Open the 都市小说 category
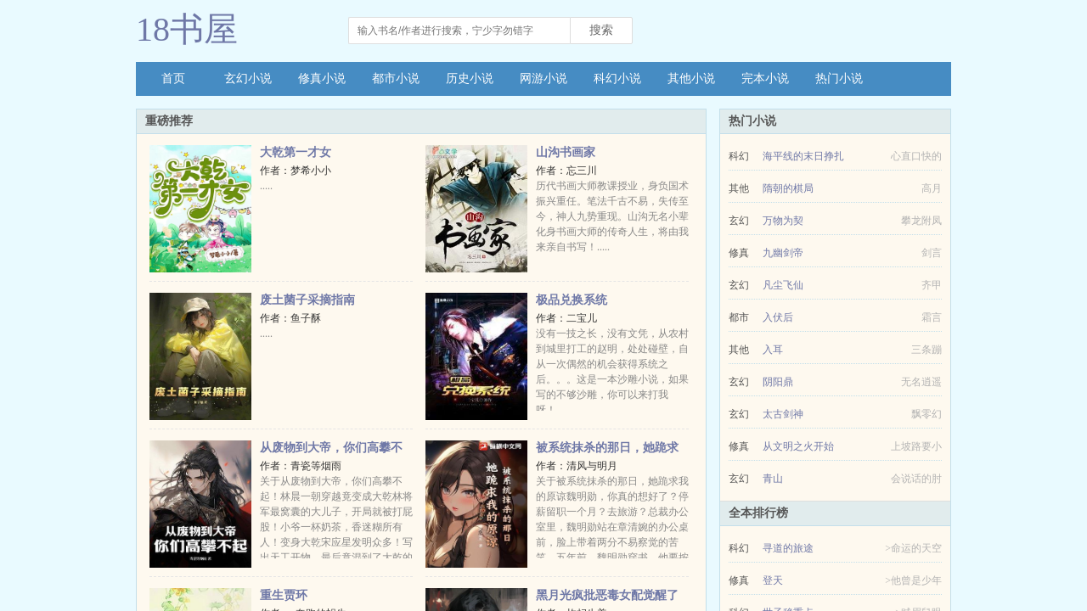 [396, 79]
